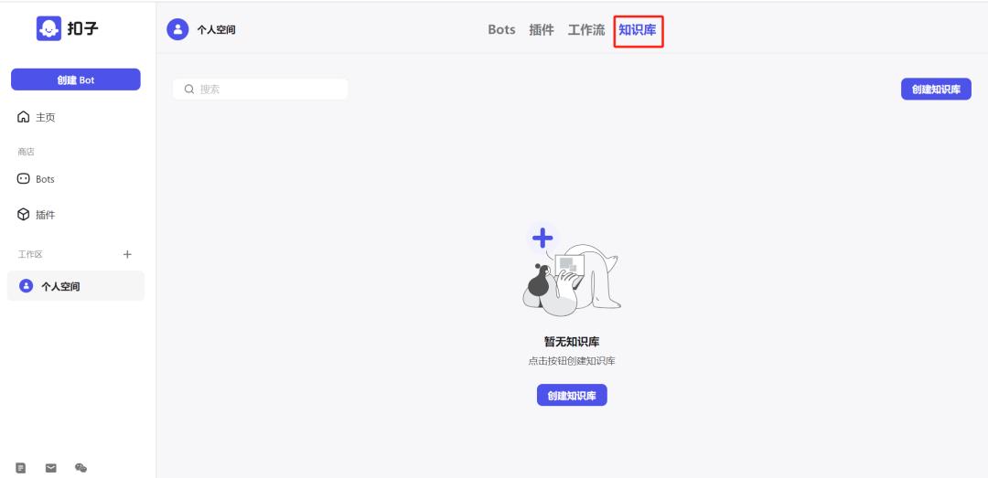Open the plugin (插件) cube icon
The image size is (988, 478).
(x=23, y=215)
